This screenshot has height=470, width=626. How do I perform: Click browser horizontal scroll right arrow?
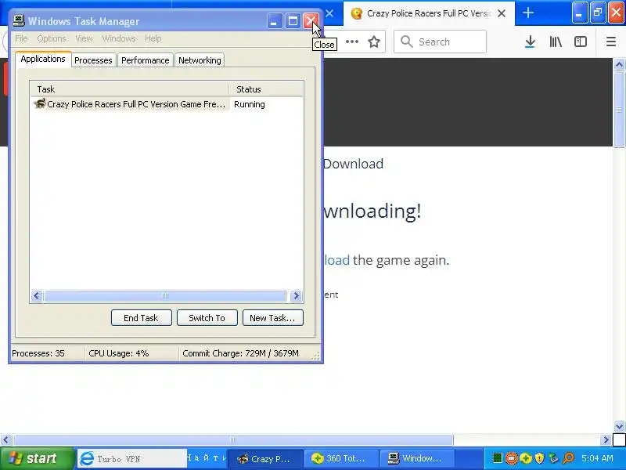click(606, 440)
